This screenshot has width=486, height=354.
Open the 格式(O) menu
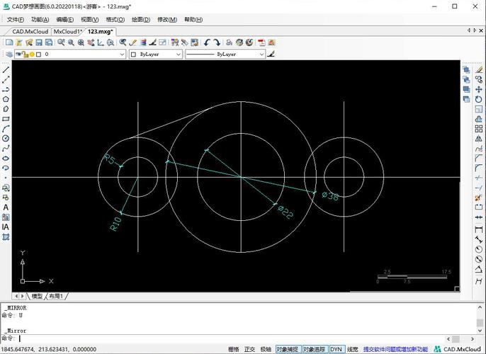(115, 20)
